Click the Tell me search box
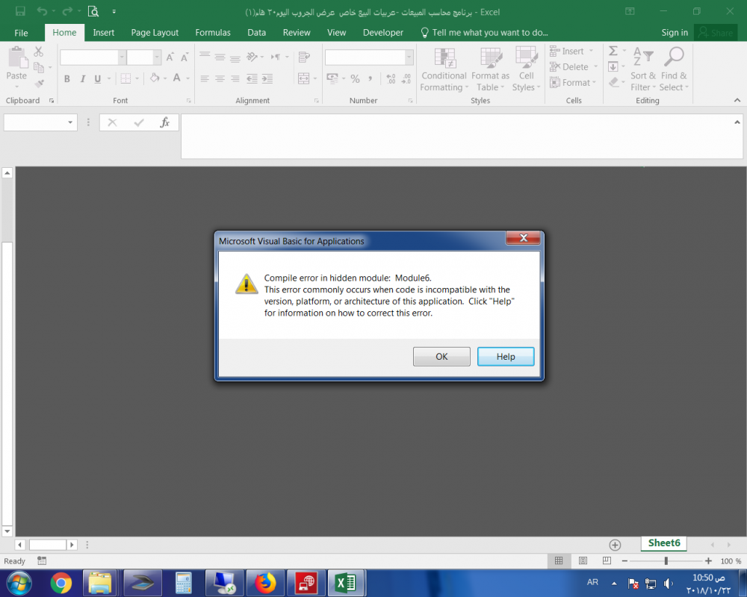The image size is (747, 597). point(485,33)
